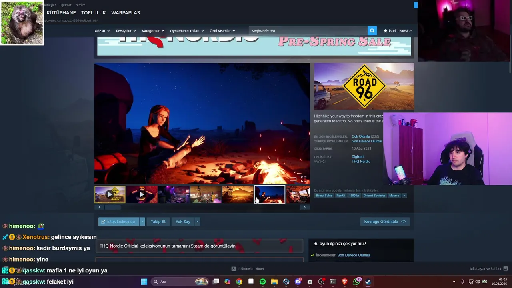The width and height of the screenshot is (512, 288).
Task: Click the microphone tray icon
Action: click(463, 282)
